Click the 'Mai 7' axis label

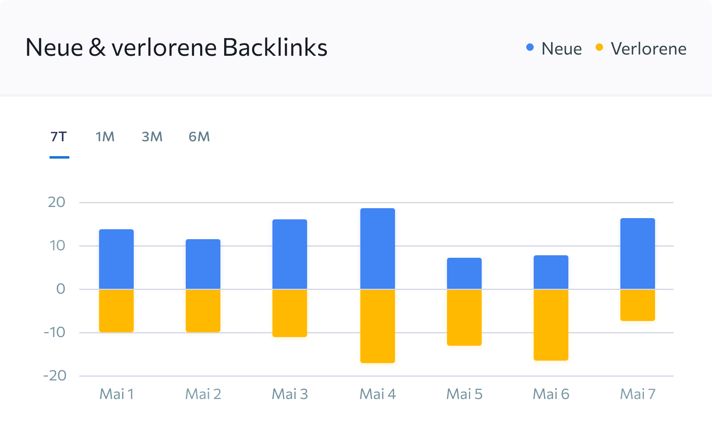(x=638, y=394)
